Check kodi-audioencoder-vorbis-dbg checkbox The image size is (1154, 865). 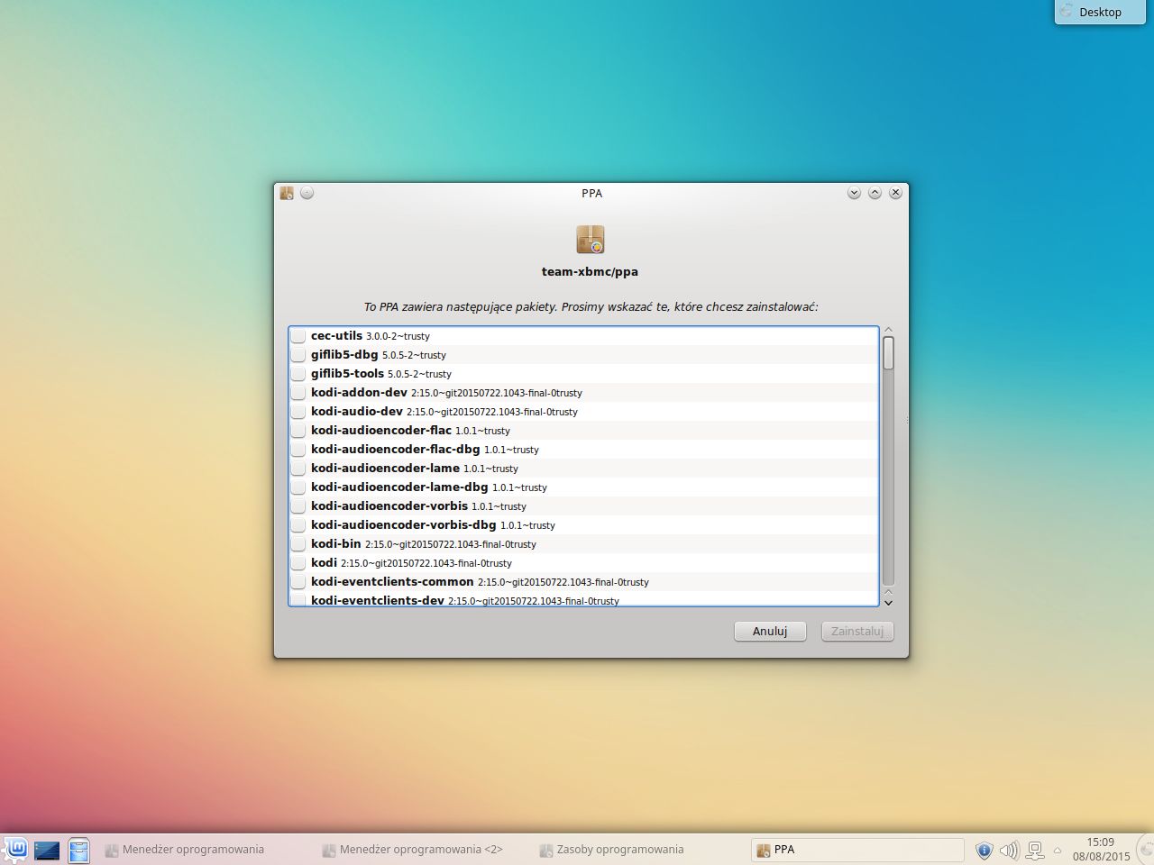click(x=298, y=525)
